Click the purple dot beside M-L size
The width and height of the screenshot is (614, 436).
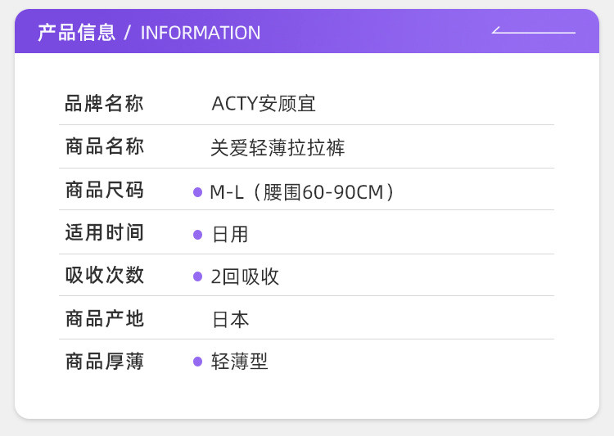(x=197, y=192)
